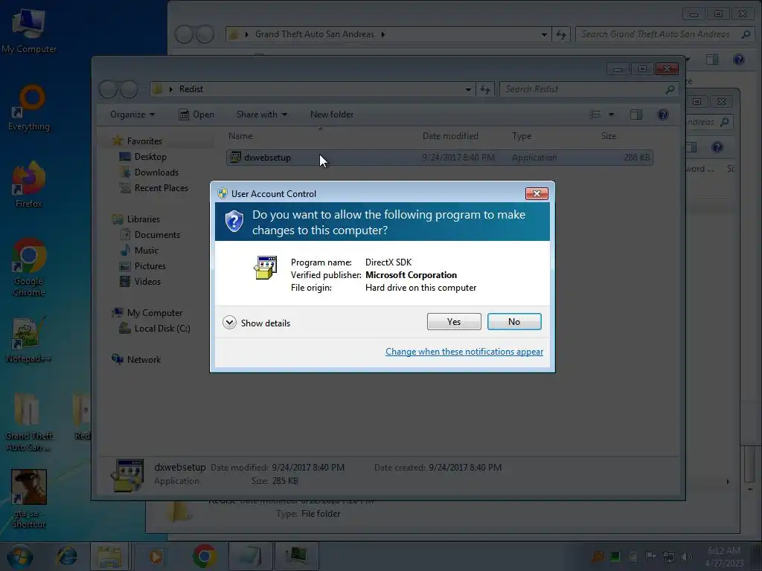Click Grand Theft Auto San Andreas breadcrumb
The width and height of the screenshot is (762, 571).
(315, 34)
